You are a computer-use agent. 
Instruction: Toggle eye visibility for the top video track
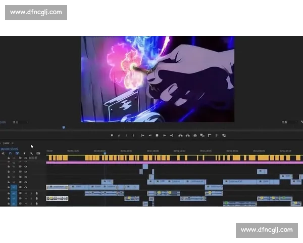26,158
